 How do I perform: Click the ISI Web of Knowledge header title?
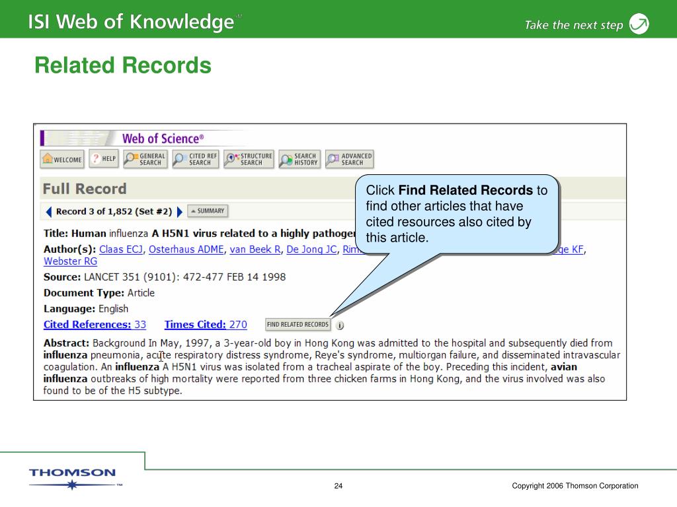132,22
